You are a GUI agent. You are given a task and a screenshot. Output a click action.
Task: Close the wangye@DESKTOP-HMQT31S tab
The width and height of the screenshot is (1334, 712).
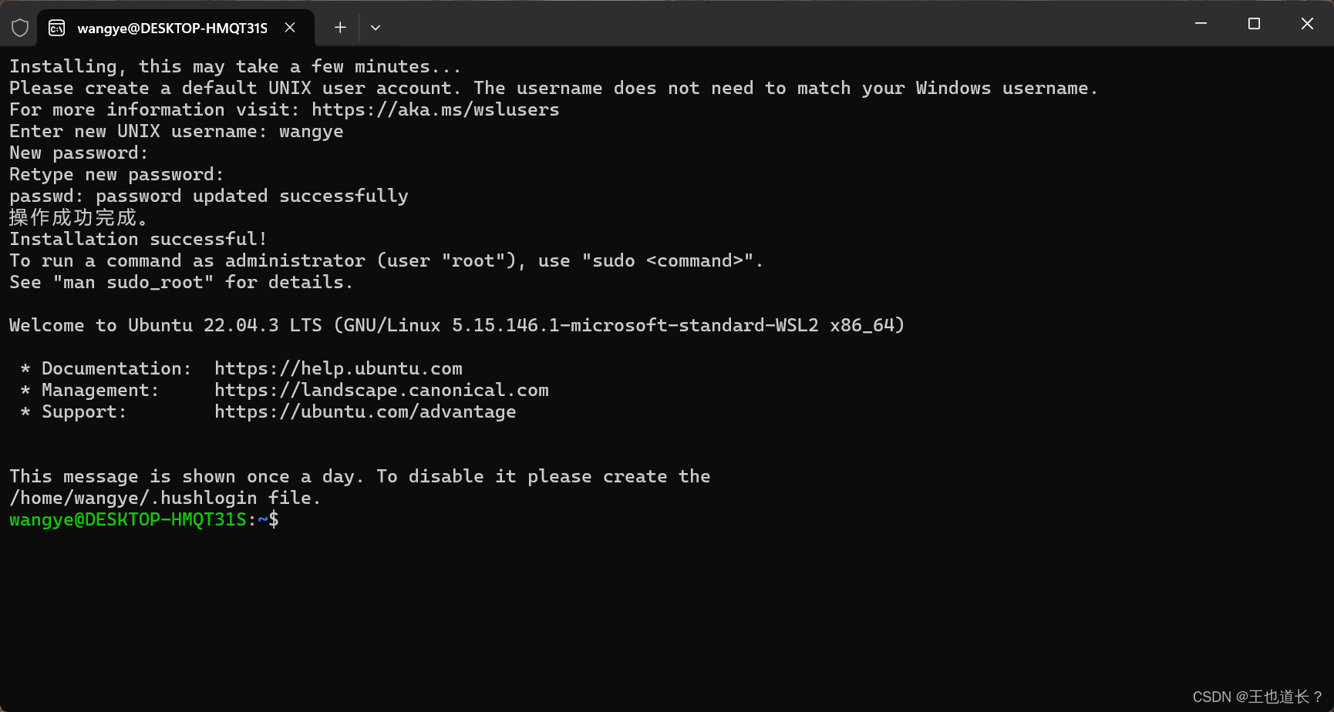click(x=289, y=27)
